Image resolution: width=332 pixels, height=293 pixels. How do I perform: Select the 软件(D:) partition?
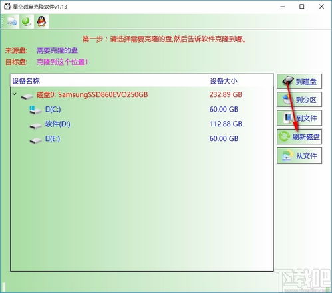[142, 124]
